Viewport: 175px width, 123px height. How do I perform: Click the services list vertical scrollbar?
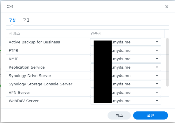(167, 62)
